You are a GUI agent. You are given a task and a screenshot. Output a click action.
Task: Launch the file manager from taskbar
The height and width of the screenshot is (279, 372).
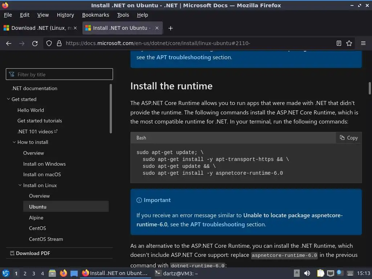pos(52,273)
